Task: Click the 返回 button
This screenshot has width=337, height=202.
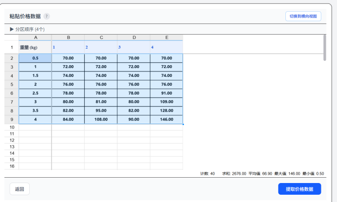Action: coord(19,189)
